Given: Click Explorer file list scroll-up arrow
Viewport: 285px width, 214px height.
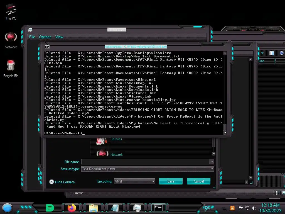Looking at the screenshot, I should click(x=251, y=60).
